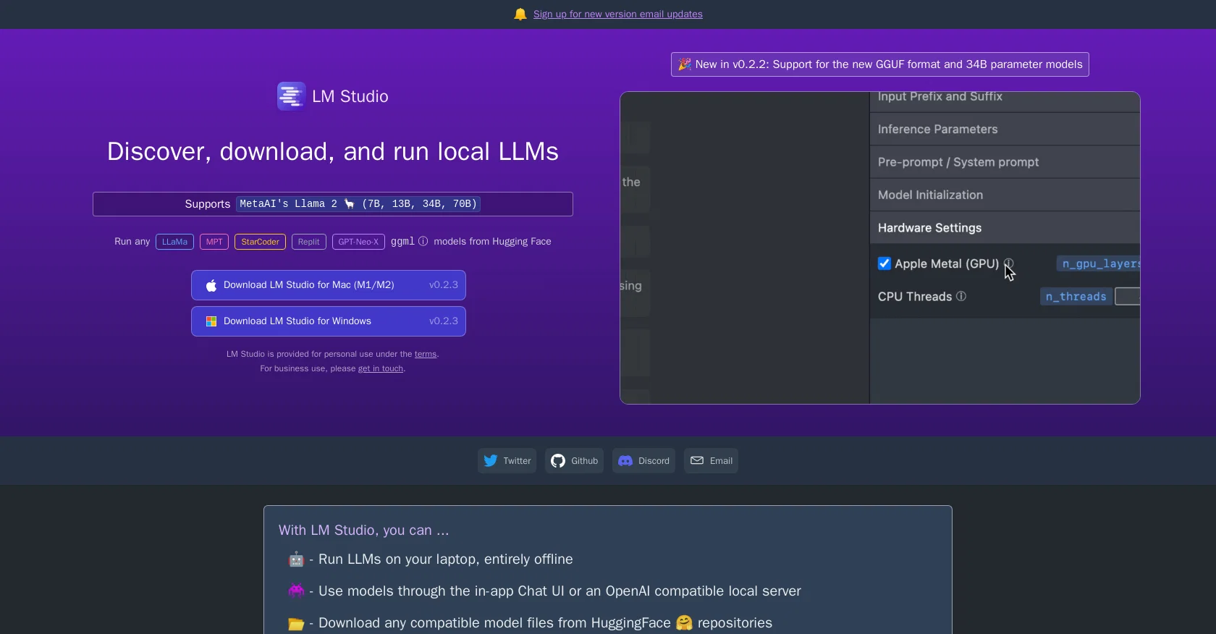Click the LM Studio logo icon

291,96
